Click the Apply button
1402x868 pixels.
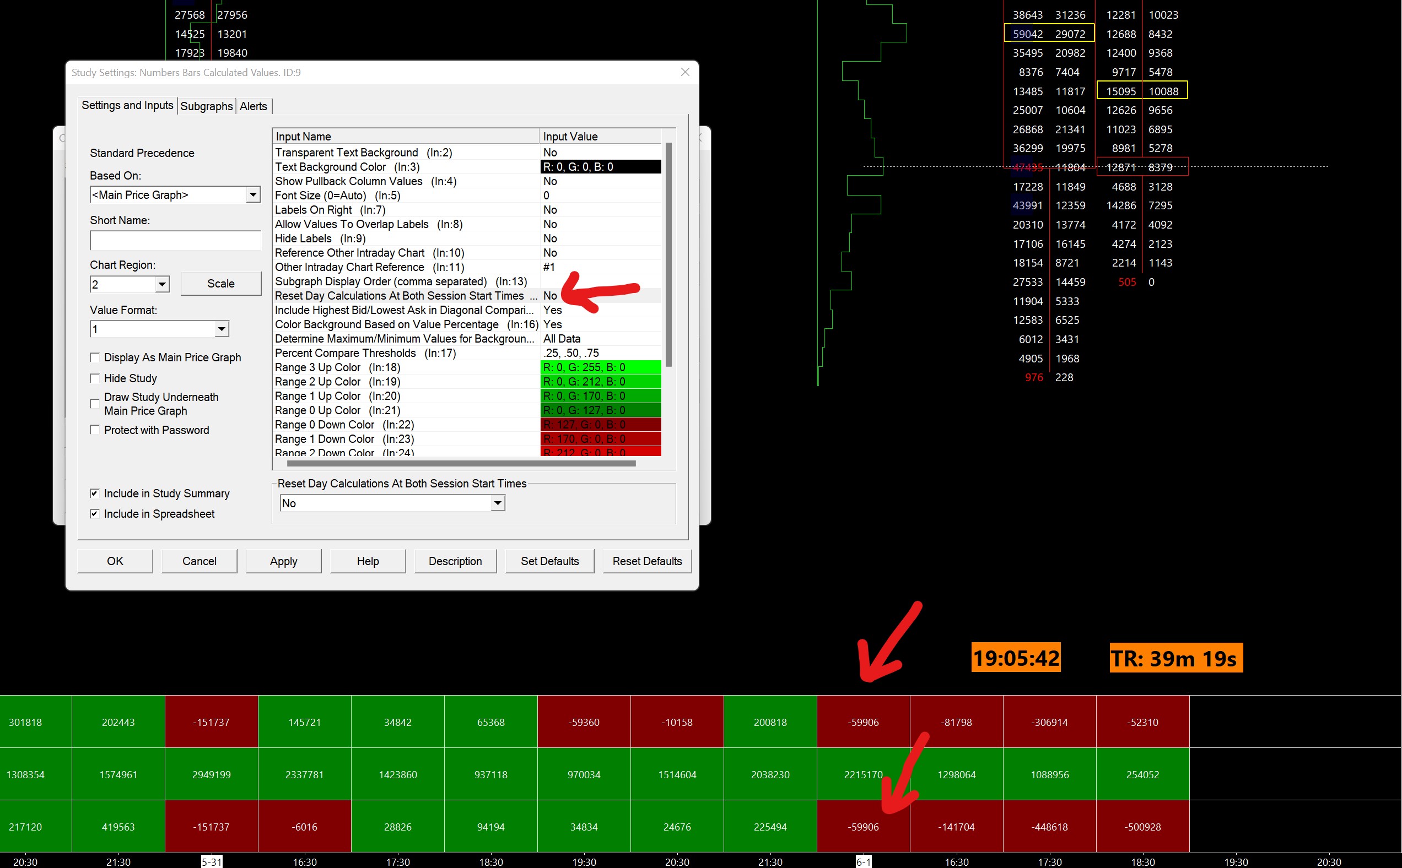point(283,561)
